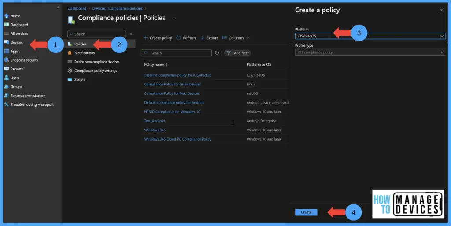This screenshot has height=226, width=451.
Task: Open HTMD Compliance for Windows 10
Action: tap(172, 111)
